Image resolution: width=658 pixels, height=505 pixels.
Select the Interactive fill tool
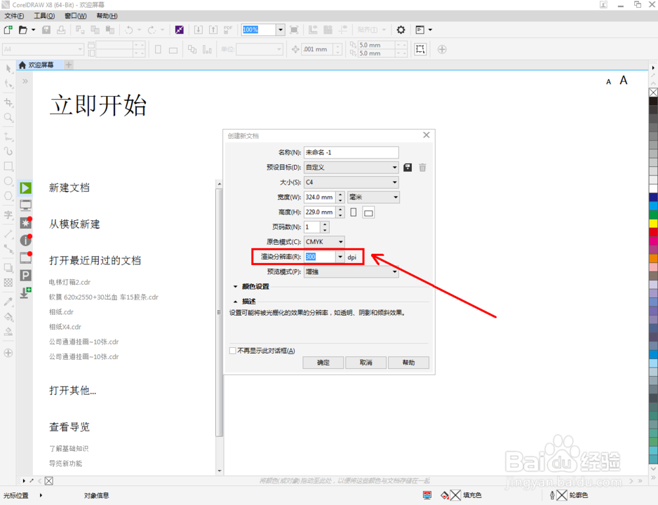pos(9,317)
